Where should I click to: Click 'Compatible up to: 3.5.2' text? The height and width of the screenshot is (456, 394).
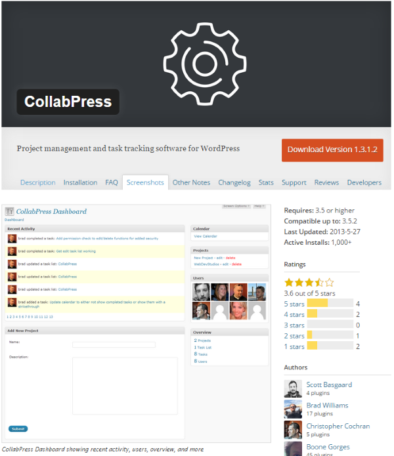point(320,221)
